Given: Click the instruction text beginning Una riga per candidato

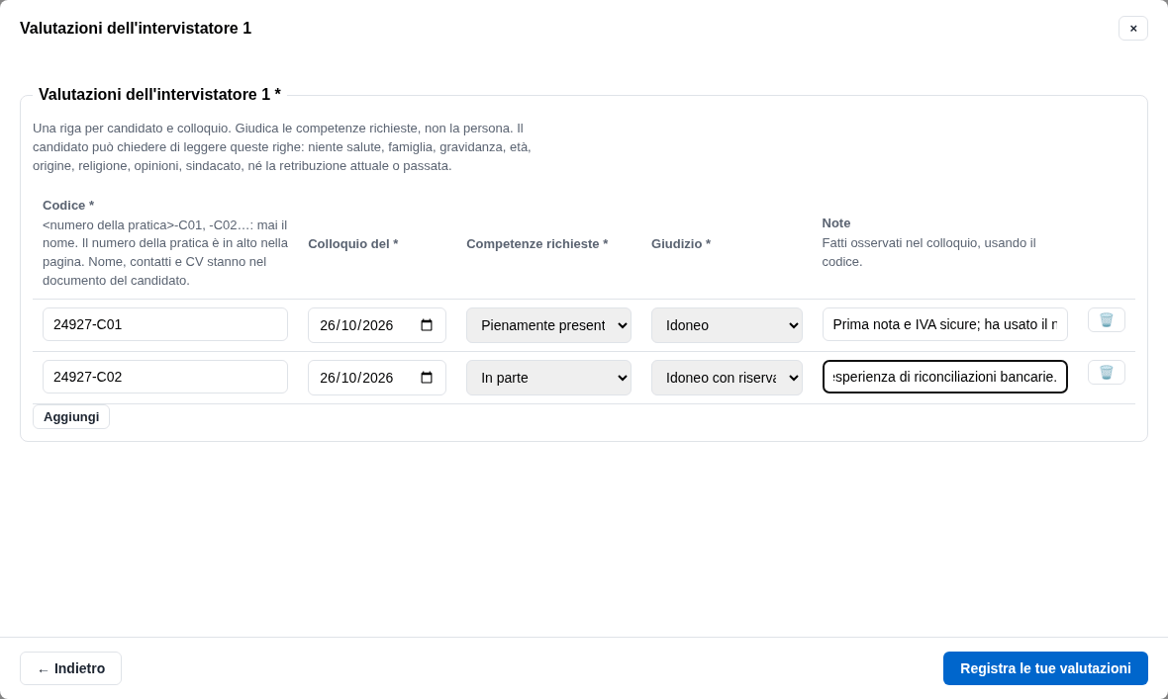Looking at the screenshot, I should tap(282, 146).
